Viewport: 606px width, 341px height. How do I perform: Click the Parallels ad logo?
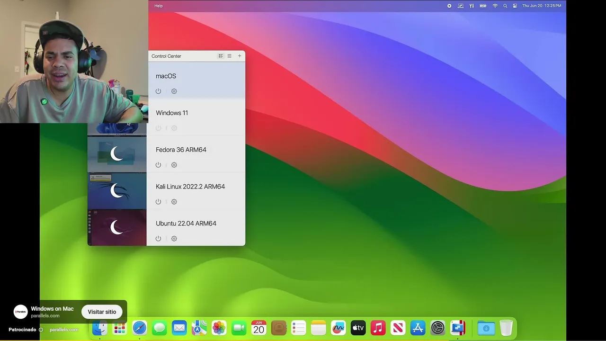[x=20, y=312]
